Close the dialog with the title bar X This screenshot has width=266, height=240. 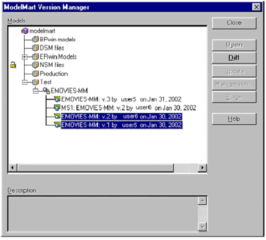[256, 7]
